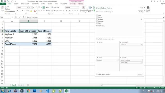Viewport: 165px width, 93px height.
Task: Check the Names field checkbox
Action: [x=97, y=17]
